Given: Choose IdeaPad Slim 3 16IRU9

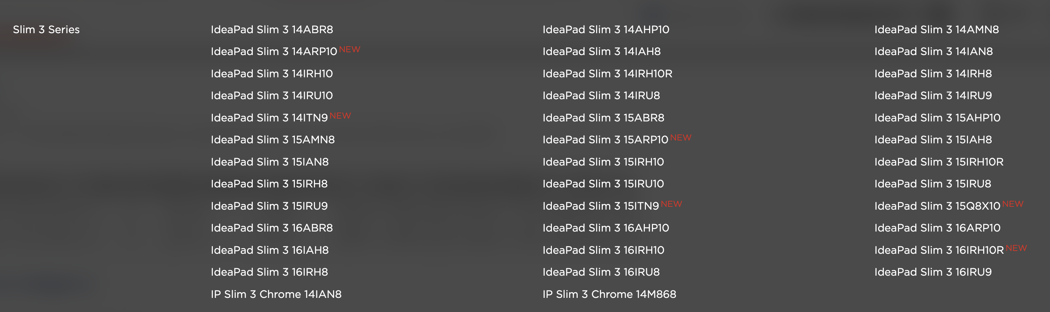Looking at the screenshot, I should [933, 272].
